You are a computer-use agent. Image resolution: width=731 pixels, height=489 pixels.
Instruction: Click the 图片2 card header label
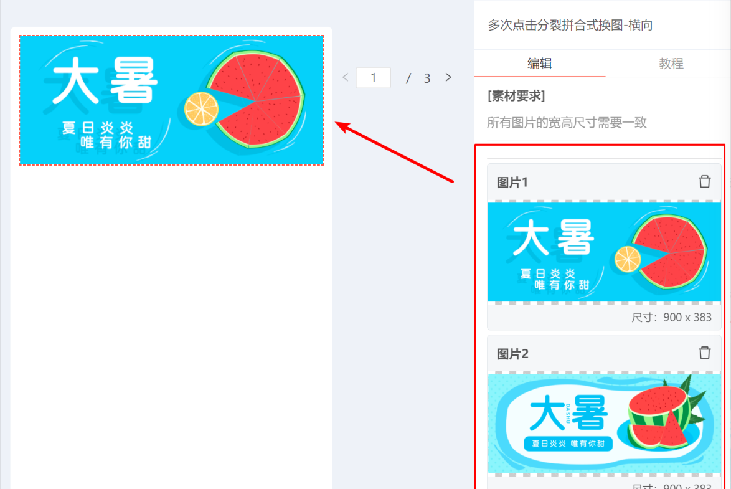(512, 354)
